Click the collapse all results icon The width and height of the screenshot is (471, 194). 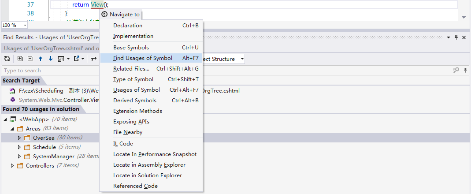(x=30, y=59)
